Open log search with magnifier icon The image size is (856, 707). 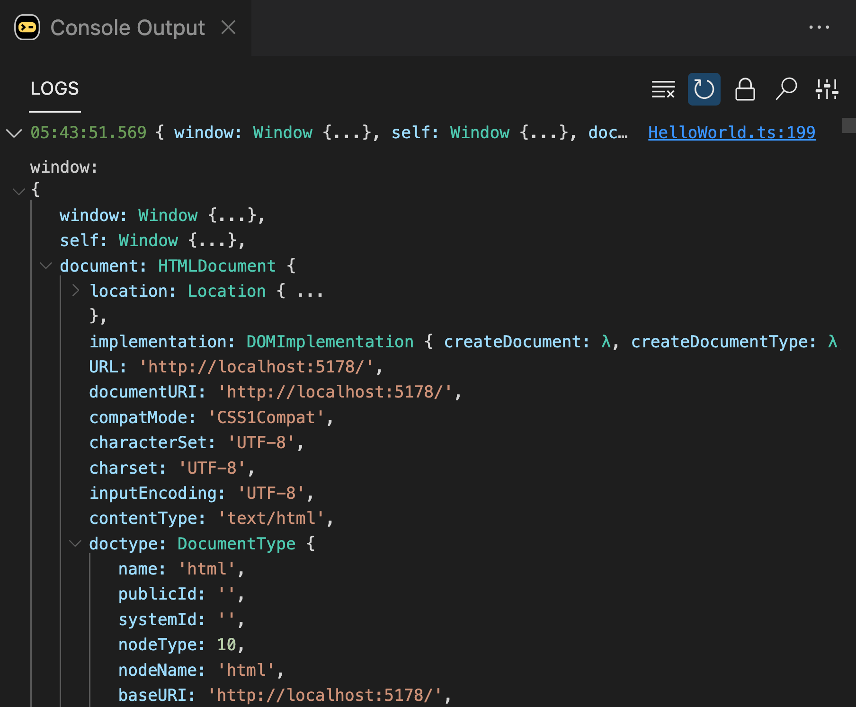pos(786,89)
